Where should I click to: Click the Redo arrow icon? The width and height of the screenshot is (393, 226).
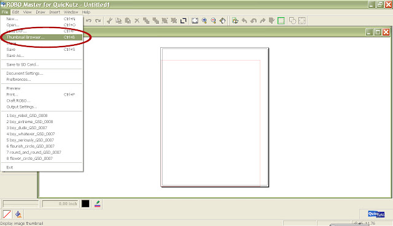98,21
